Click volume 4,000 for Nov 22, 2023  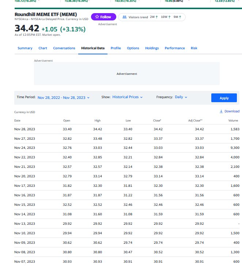click(235, 157)
